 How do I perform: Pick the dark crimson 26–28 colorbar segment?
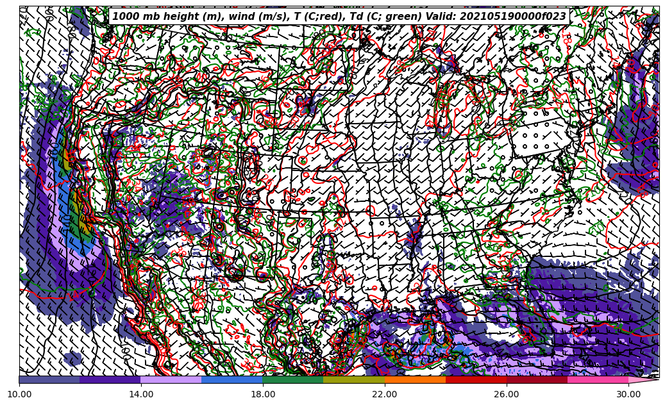(x=537, y=379)
